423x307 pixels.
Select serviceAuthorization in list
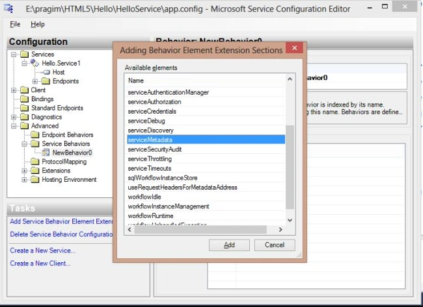(x=206, y=102)
